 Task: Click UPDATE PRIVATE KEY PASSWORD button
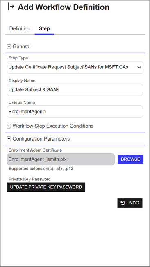46,187
